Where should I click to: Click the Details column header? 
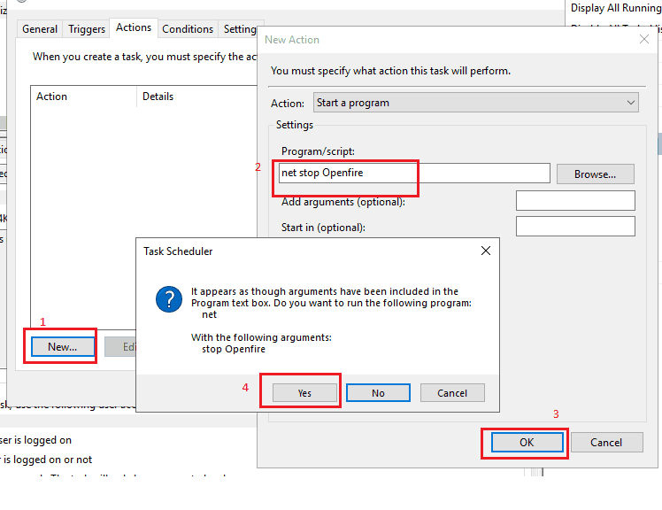158,97
